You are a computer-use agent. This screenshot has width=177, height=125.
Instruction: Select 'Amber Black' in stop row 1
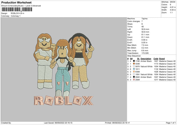[146, 61]
